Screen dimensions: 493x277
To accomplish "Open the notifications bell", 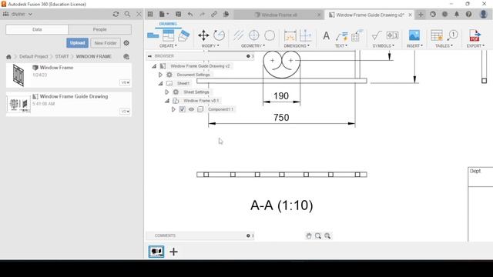I will point(457,14).
